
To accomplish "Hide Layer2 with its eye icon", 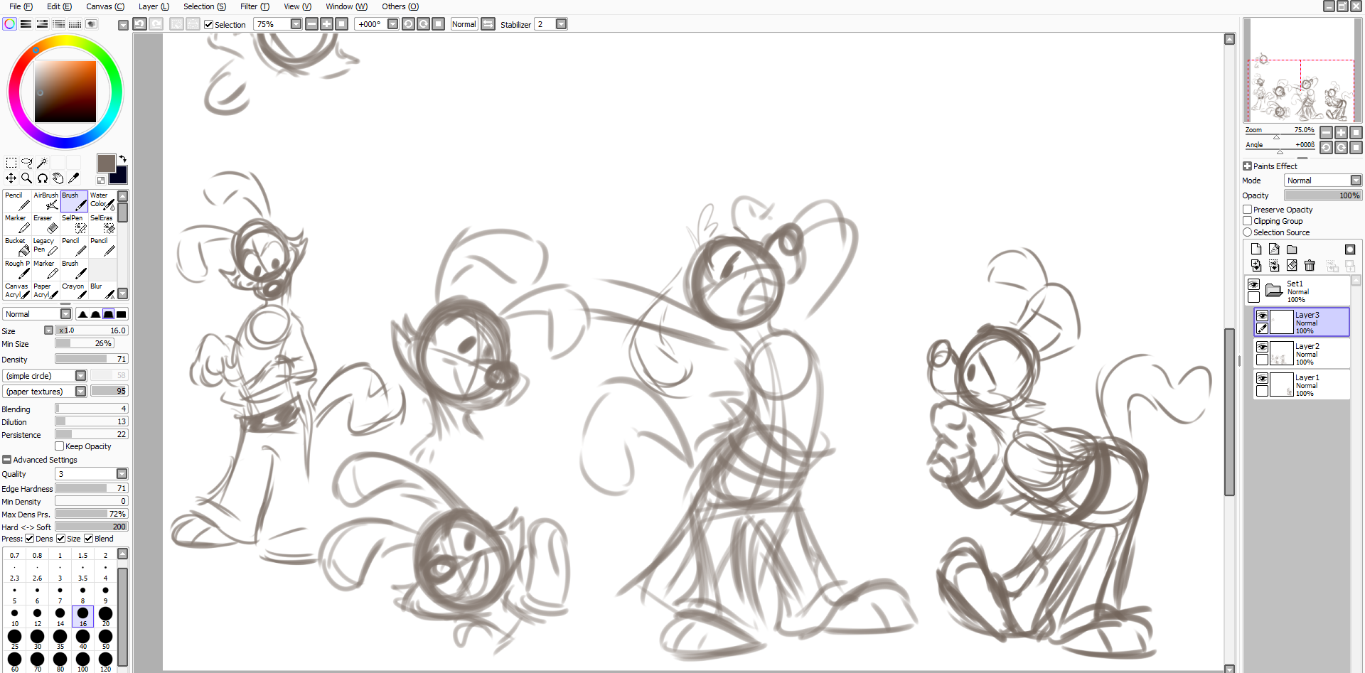I will pos(1263,347).
